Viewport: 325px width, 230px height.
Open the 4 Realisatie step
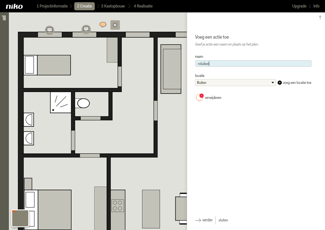click(x=143, y=6)
